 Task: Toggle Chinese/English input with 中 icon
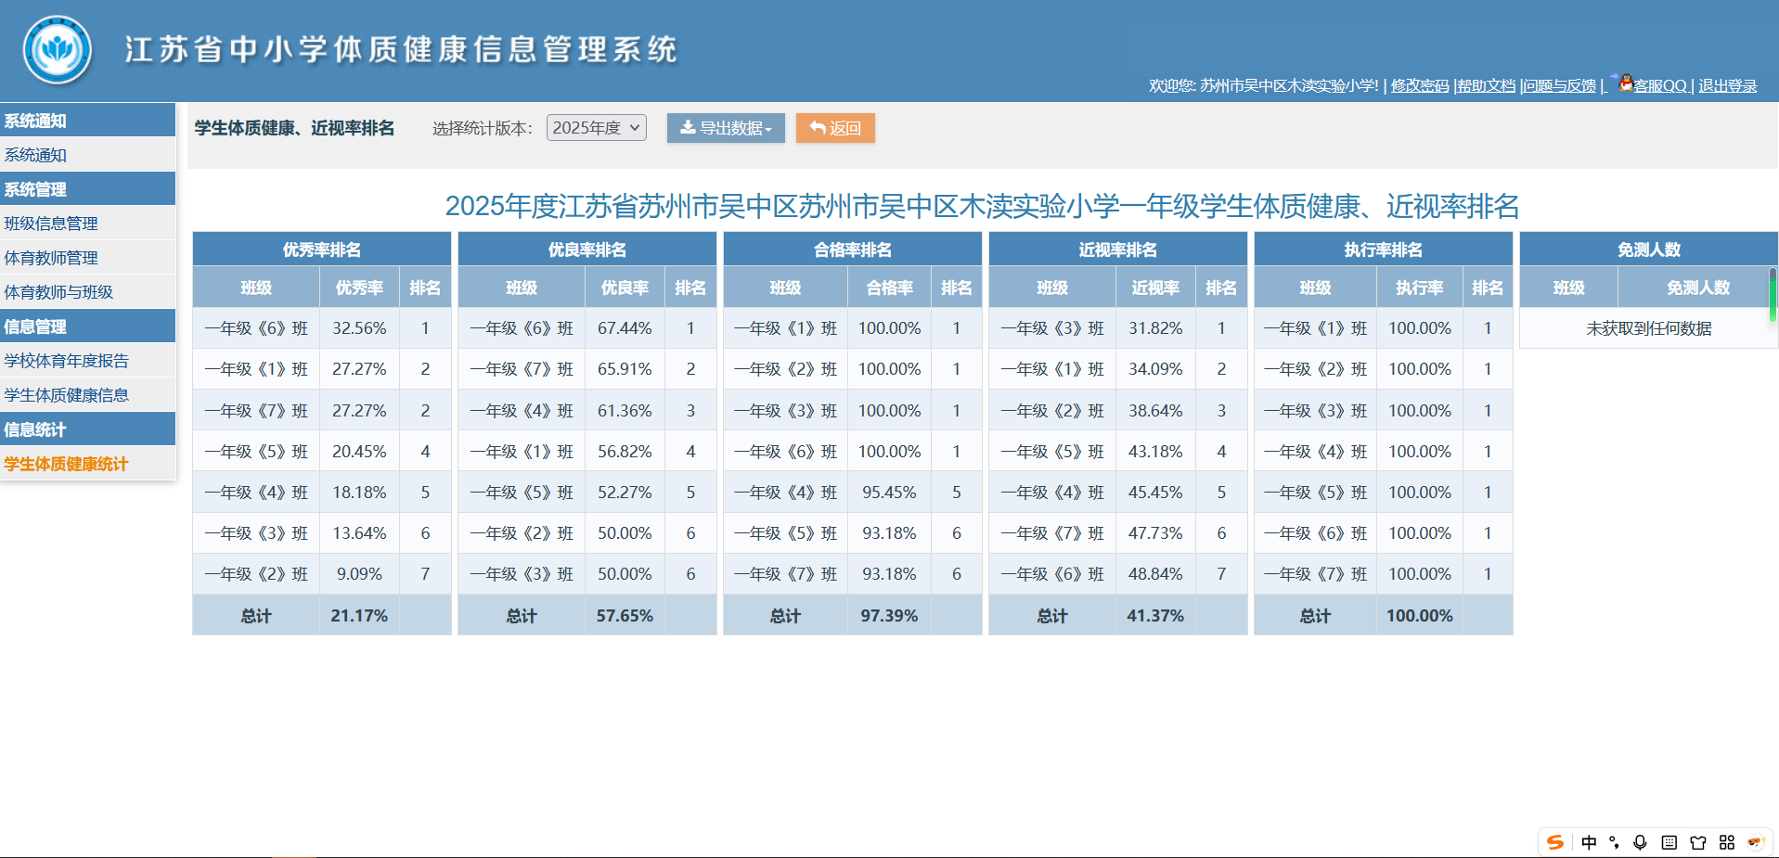pos(1589,842)
